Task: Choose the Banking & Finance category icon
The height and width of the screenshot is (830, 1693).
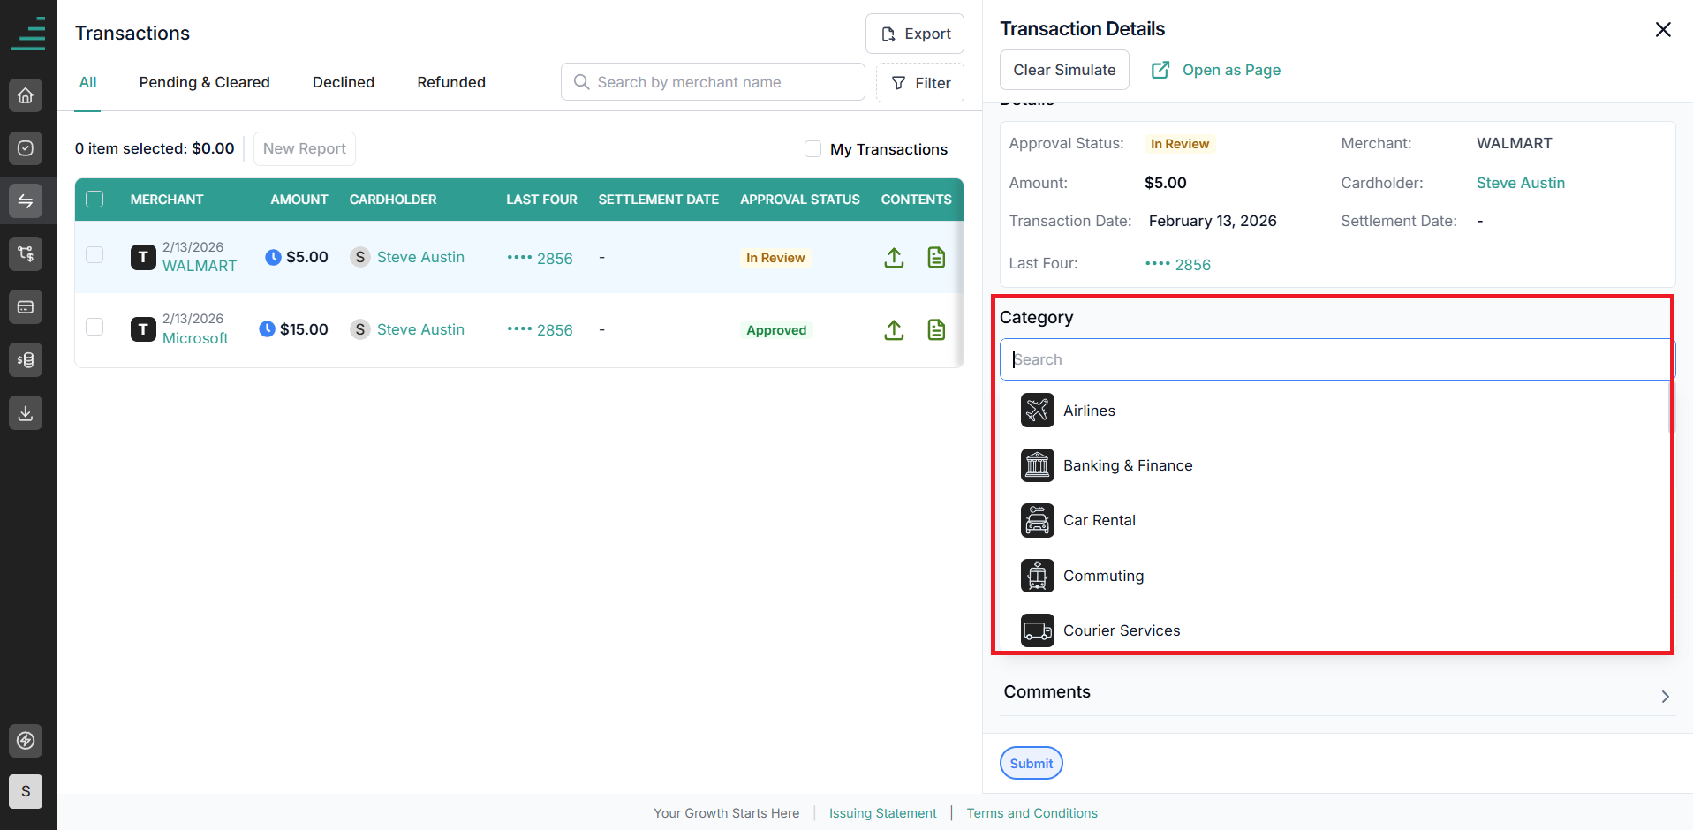Action: coord(1038,465)
